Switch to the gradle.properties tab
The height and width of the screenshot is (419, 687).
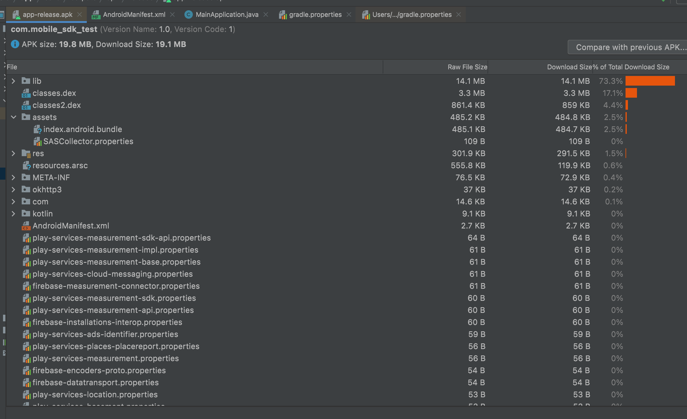click(315, 14)
